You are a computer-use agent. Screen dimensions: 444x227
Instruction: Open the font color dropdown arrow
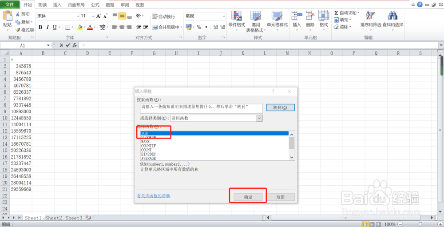(x=95, y=28)
